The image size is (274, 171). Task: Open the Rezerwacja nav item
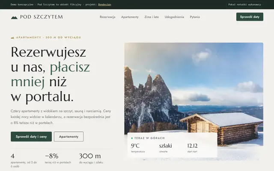107,17
